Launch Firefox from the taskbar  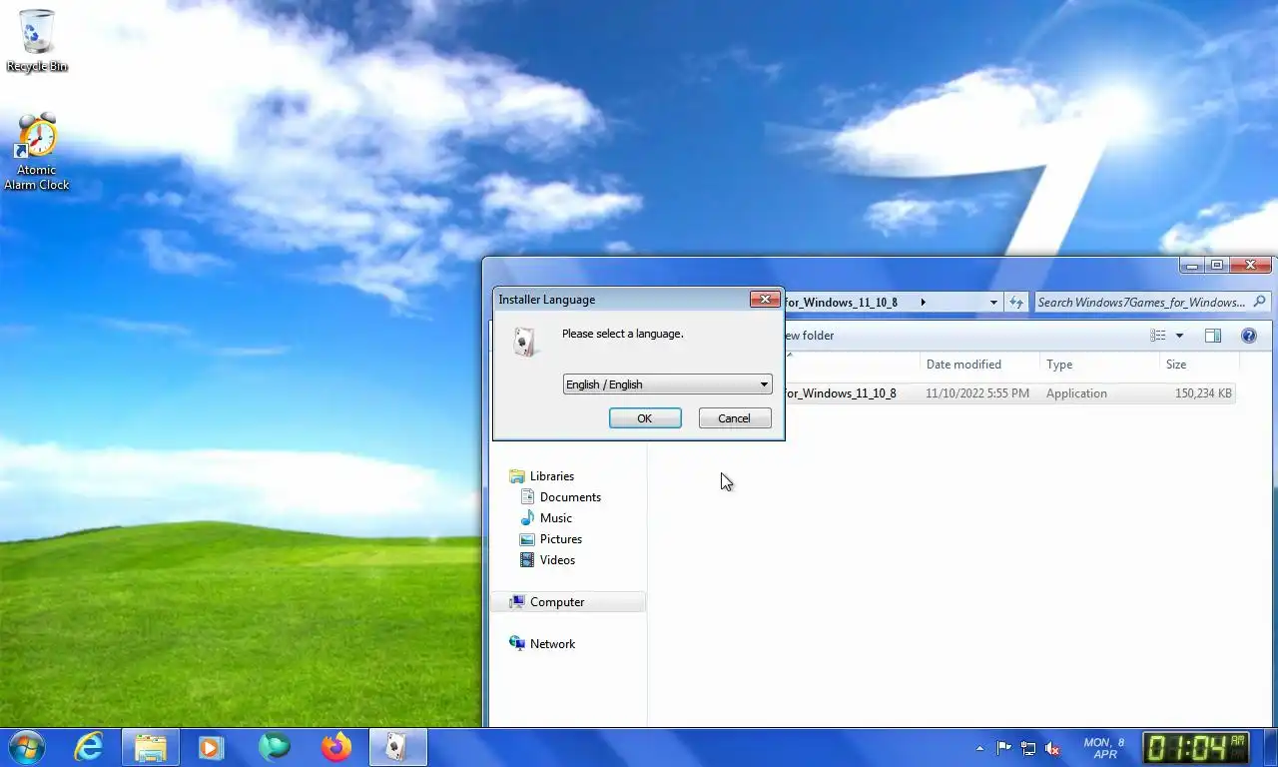click(x=336, y=747)
